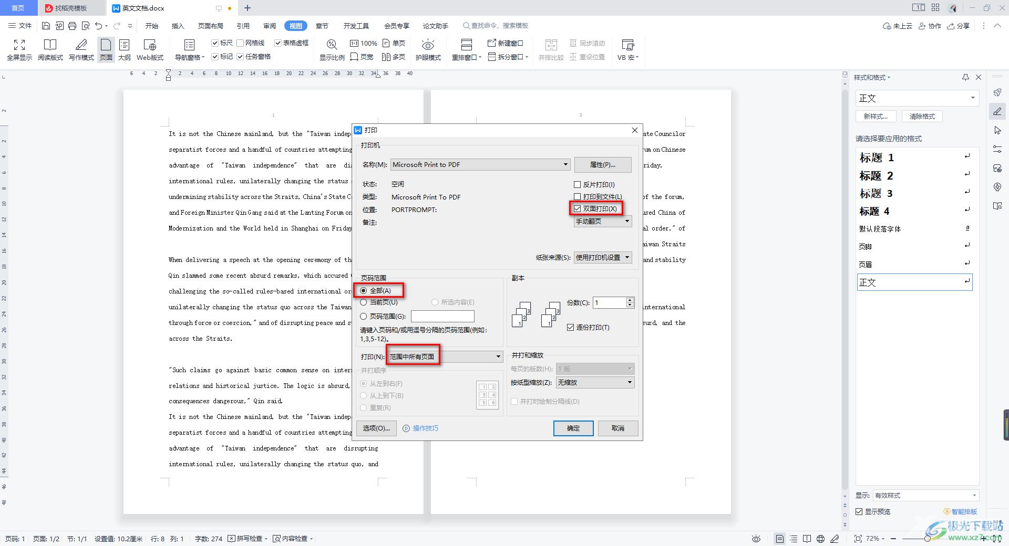Click the web layout globe icon in status bar
1009x546 pixels.
[820, 539]
